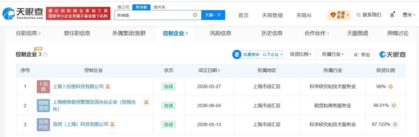Expand the 投资比例 filter dropdown
The width and height of the screenshot is (419, 137).
(300, 54)
